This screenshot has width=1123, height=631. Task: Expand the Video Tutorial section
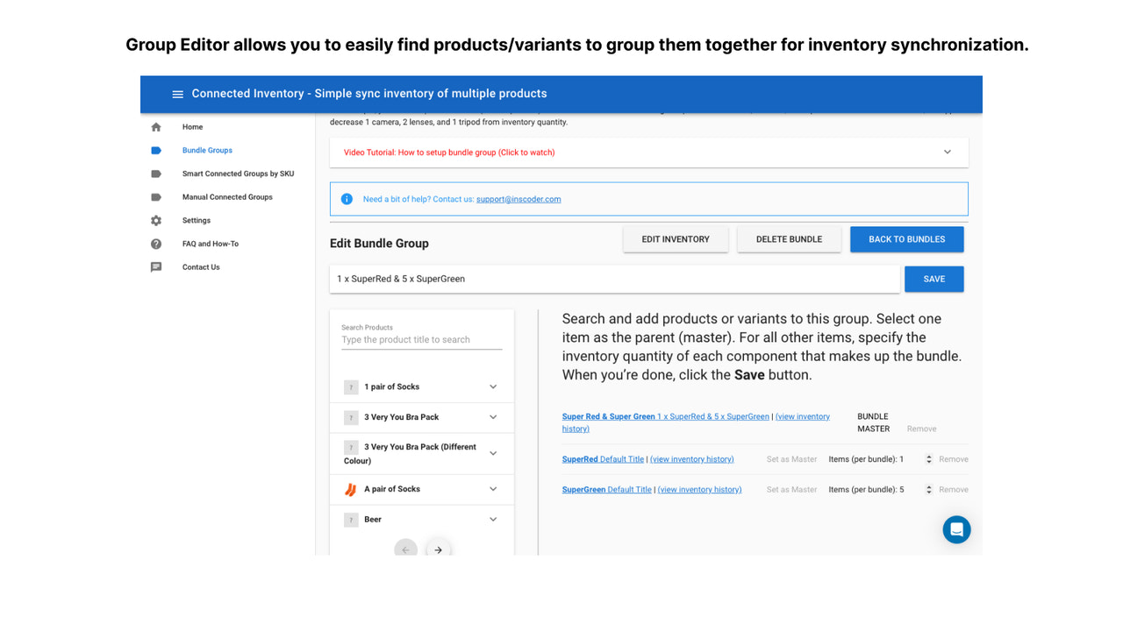point(947,152)
